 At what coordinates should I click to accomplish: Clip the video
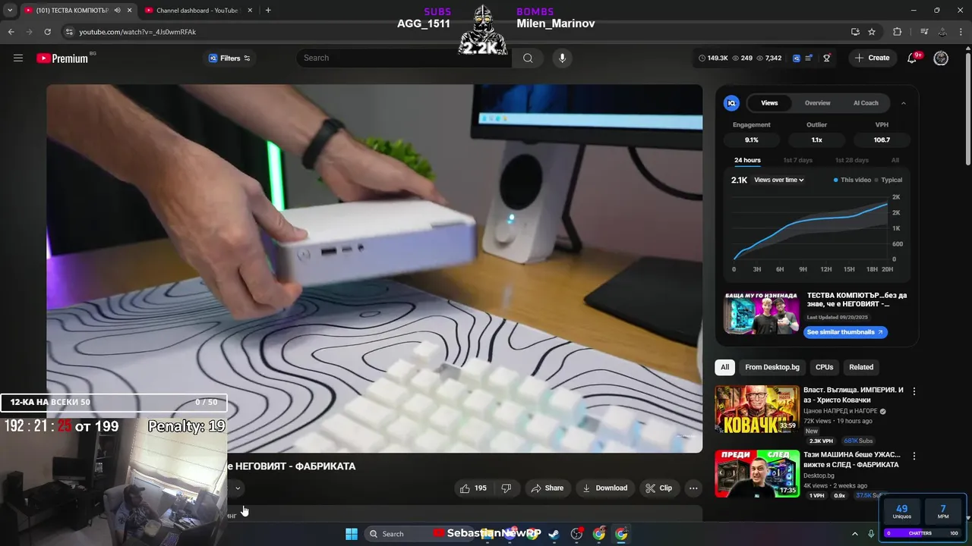[x=658, y=488]
